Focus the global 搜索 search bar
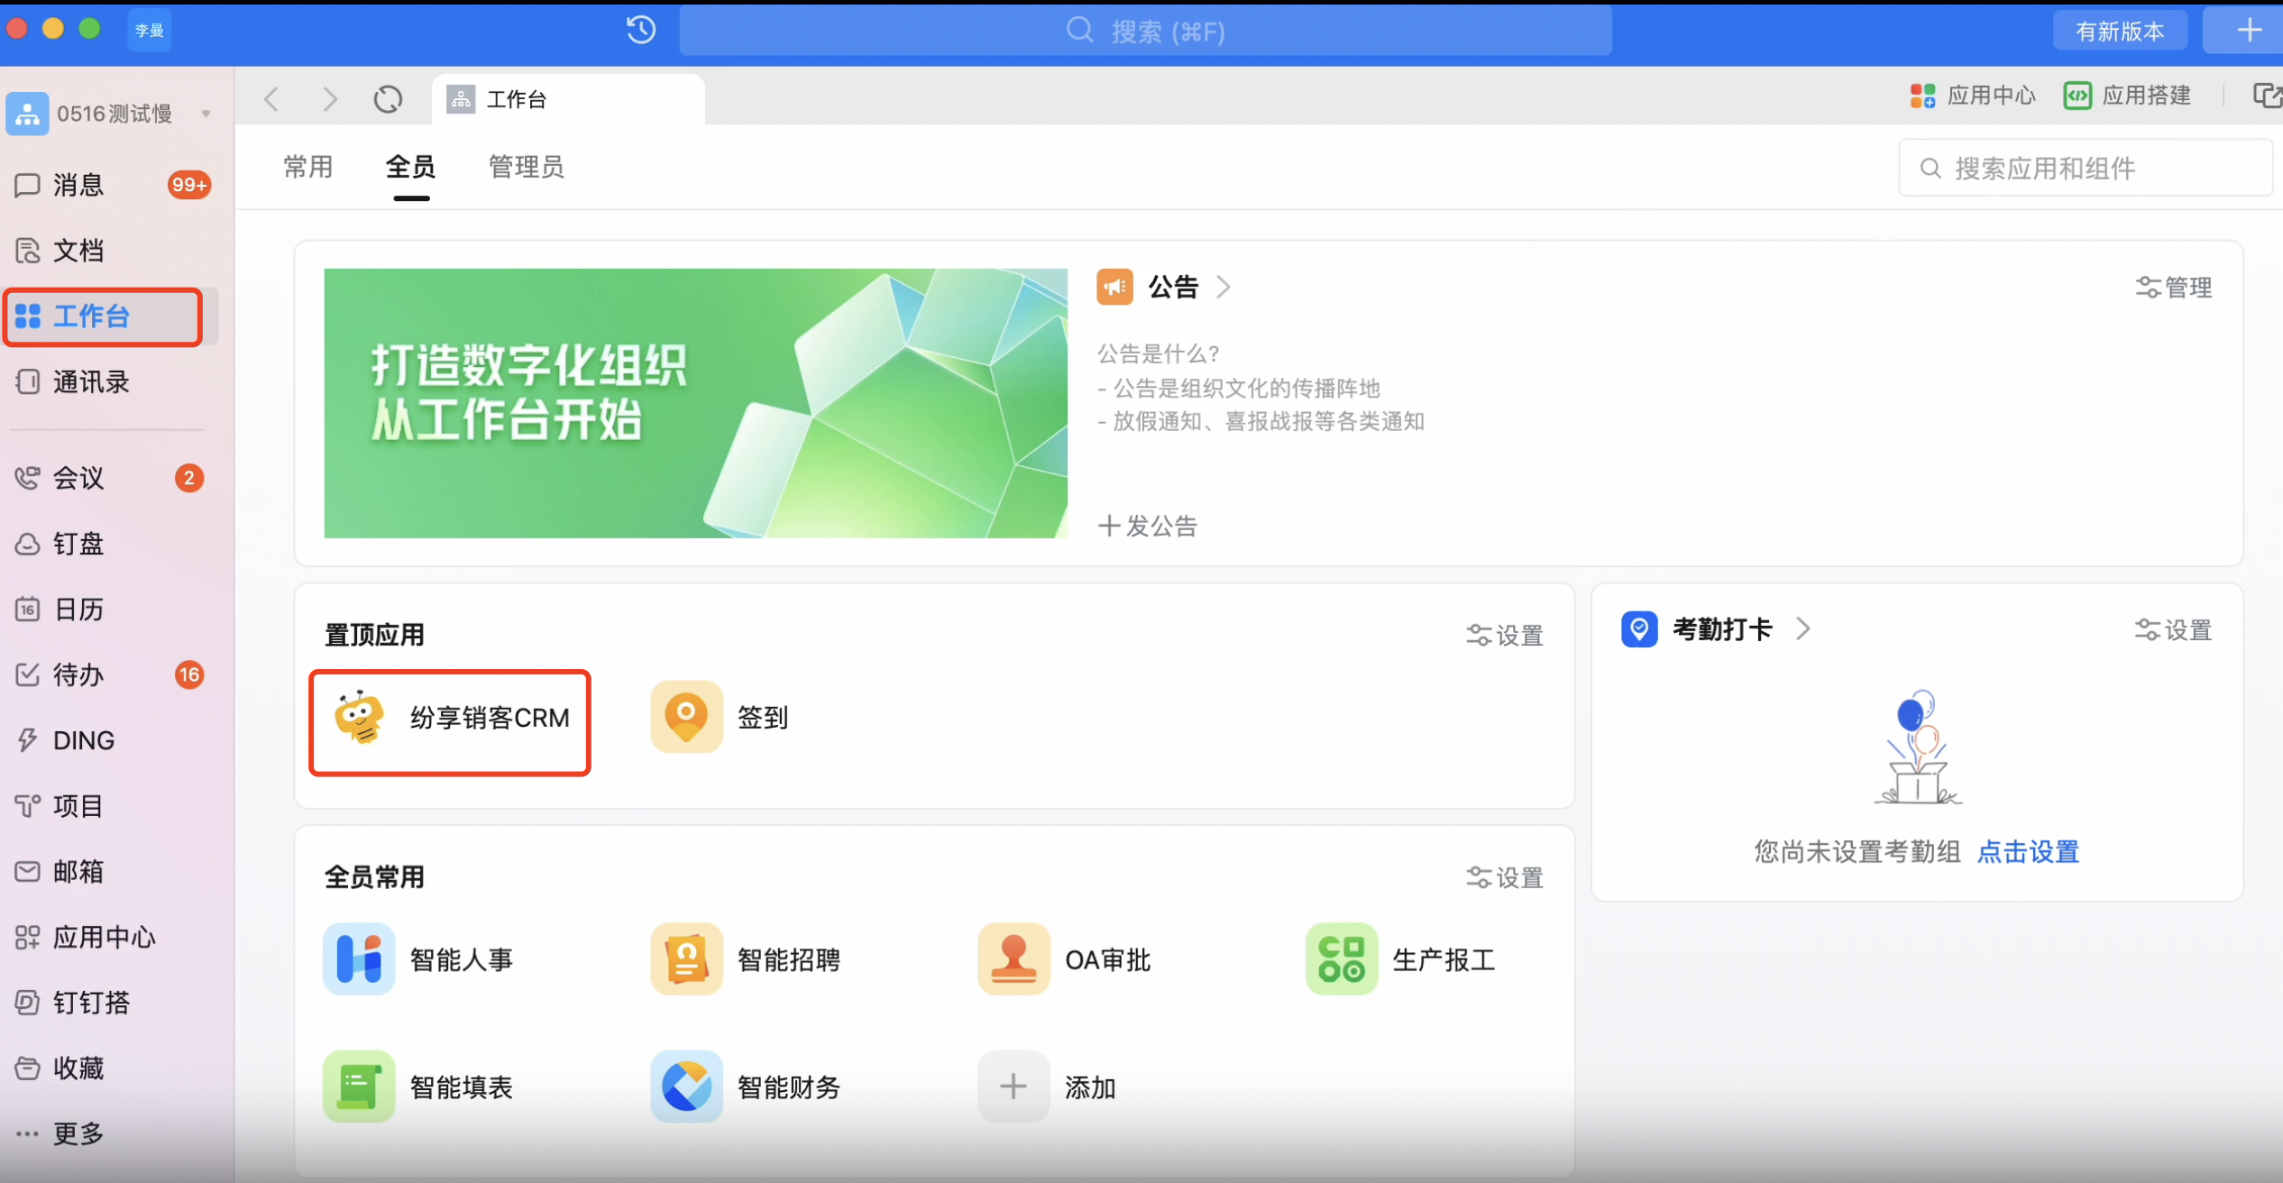The image size is (2283, 1183). point(1145,32)
